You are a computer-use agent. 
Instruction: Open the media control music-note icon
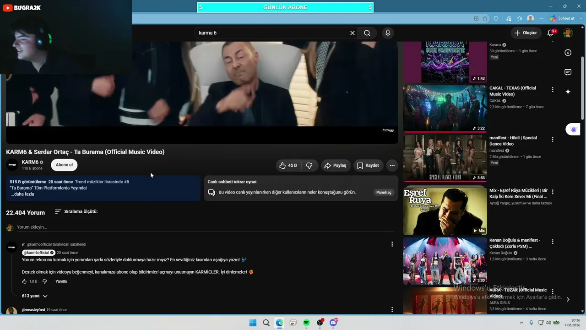[509, 18]
